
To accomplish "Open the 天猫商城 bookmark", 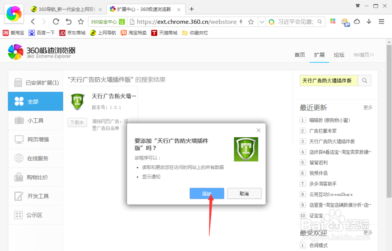I will click(x=164, y=33).
